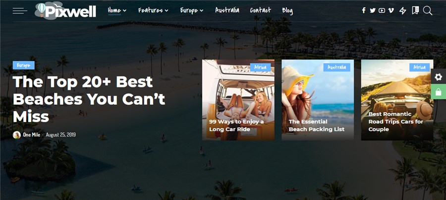
Task: Click the Pixwell logo
Action: coord(66,11)
